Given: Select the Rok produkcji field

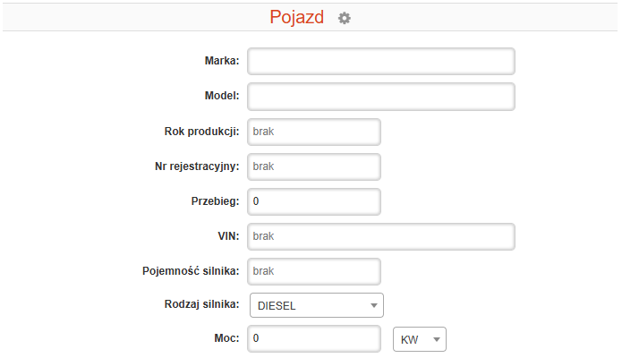Looking at the screenshot, I should (314, 132).
